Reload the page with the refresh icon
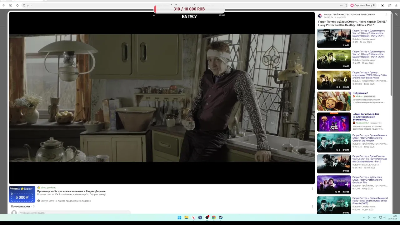400x225 pixels. (x=17, y=5)
